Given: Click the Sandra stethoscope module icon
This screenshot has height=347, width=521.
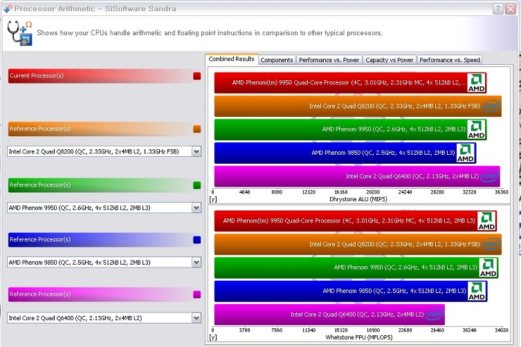Looking at the screenshot, I should pyautogui.click(x=19, y=33).
